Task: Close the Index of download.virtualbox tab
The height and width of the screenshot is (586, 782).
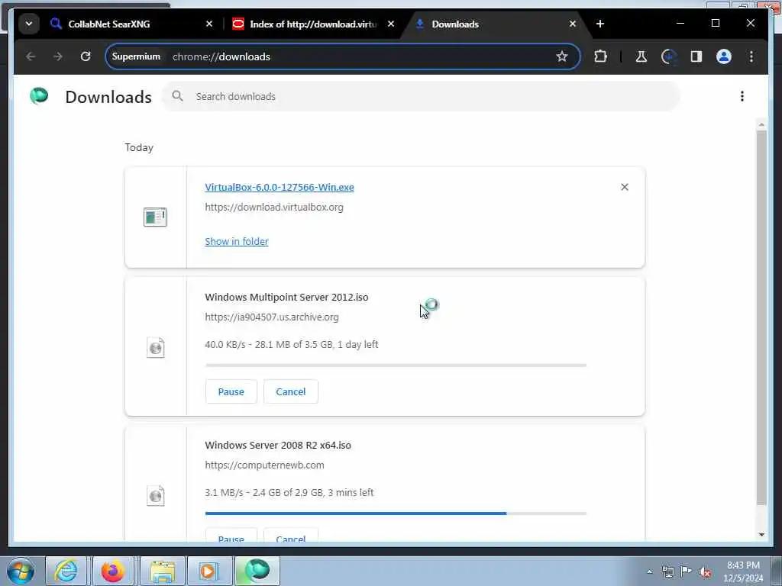Action: [391, 24]
